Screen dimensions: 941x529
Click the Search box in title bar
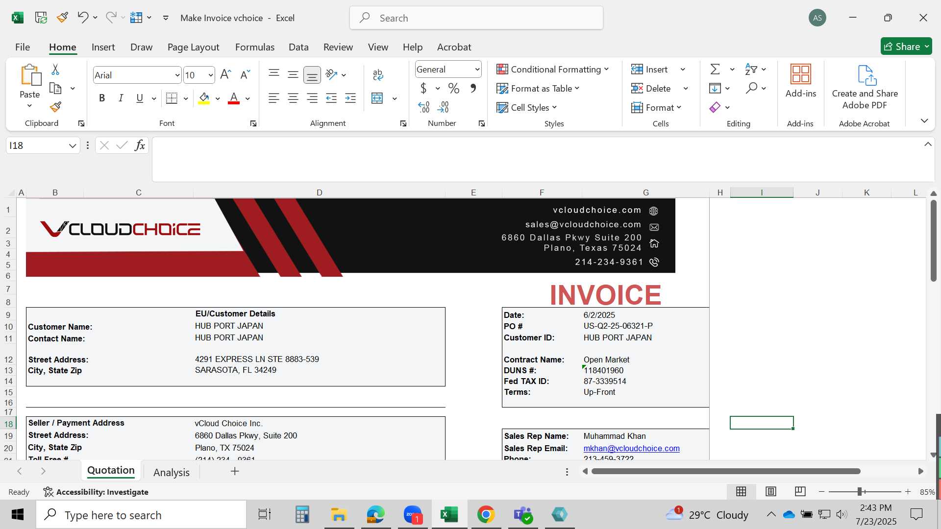click(x=476, y=18)
